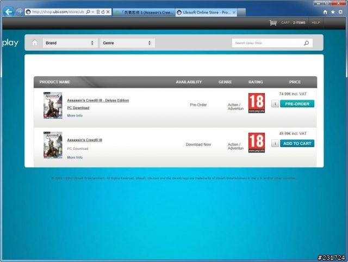Open the Assassin's Creed III product link
348x262 pixels.
pyautogui.click(x=85, y=140)
